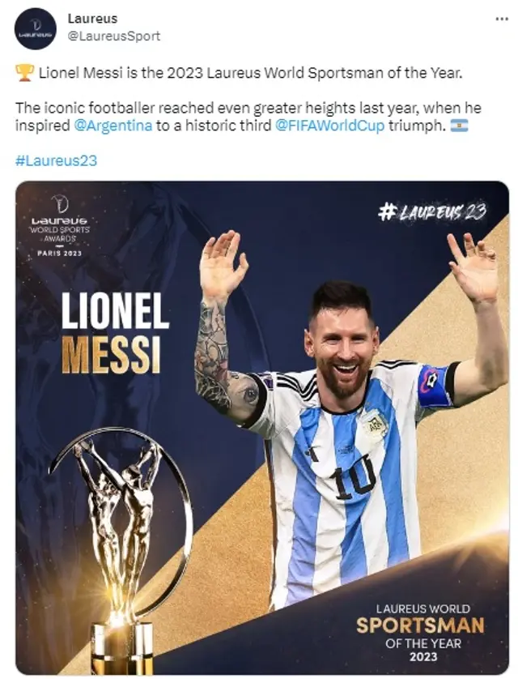Click the Argentina flag emoji
518x679 pixels.
[459, 126]
